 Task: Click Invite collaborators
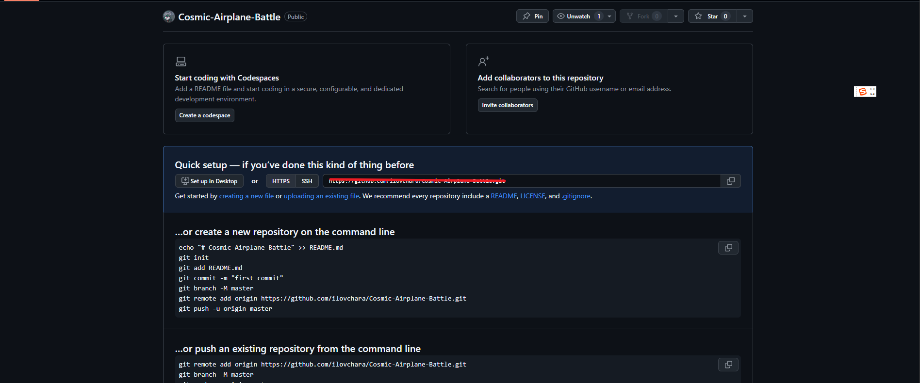(508, 105)
